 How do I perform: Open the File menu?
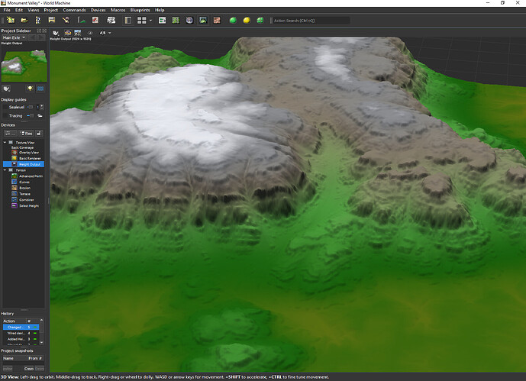7,10
